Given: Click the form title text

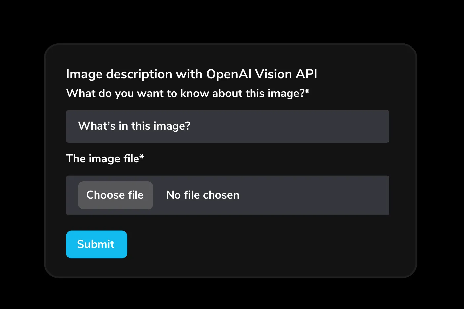Looking at the screenshot, I should pos(191,74).
